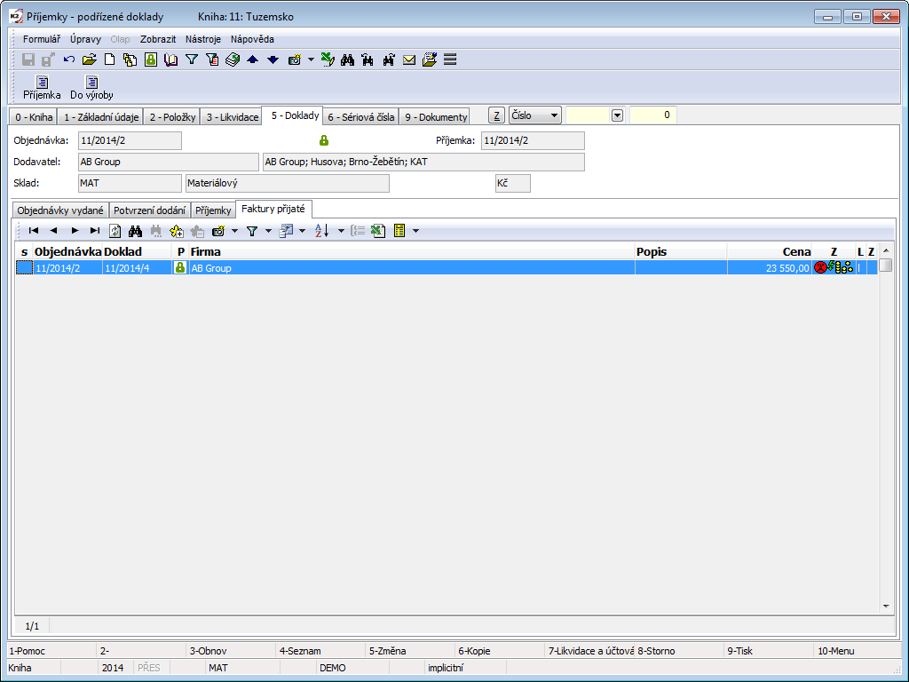909x682 pixels.
Task: Click the S selection cell of first row
Action: (24, 267)
